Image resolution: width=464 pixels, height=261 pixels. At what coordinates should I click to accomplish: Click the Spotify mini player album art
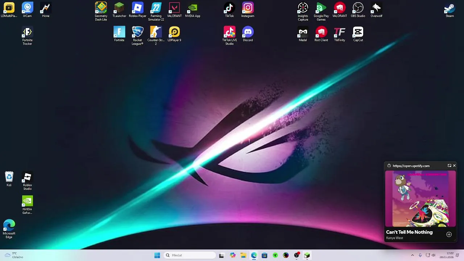(x=420, y=199)
